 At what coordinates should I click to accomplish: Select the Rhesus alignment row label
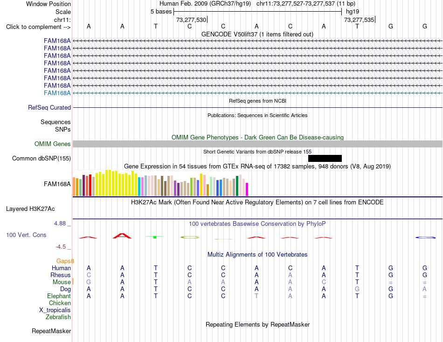click(x=61, y=275)
